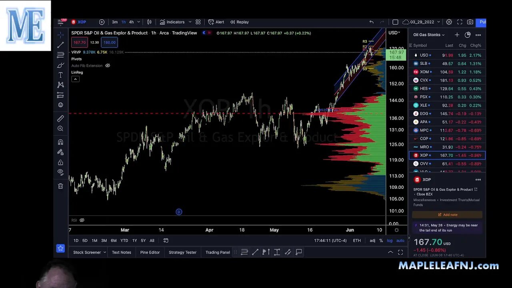Screen dimensions: 512x288
Task: Enter fullscreen mode from top toolbar
Action: click(x=460, y=22)
